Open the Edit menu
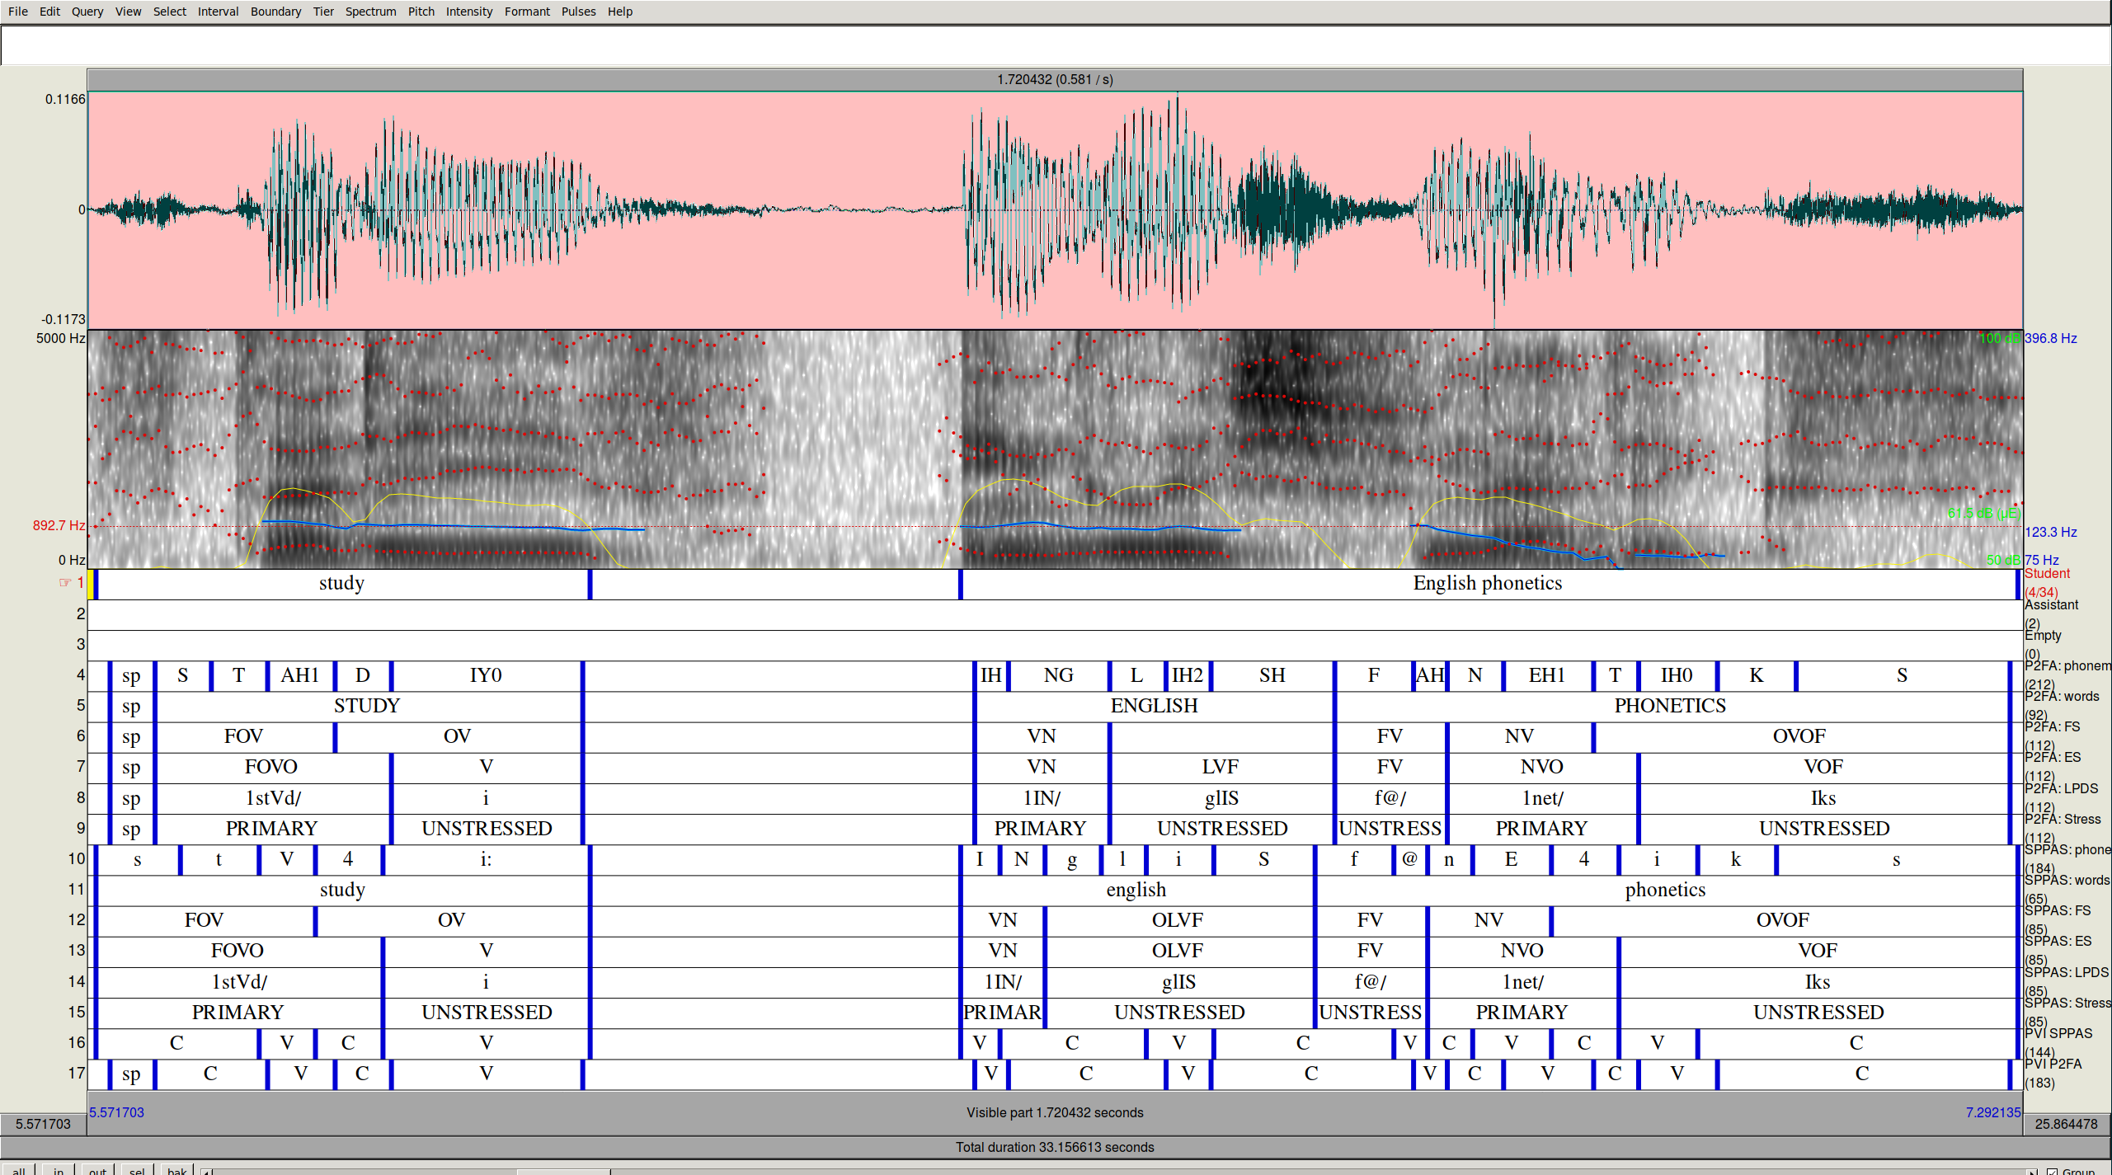 coord(49,12)
